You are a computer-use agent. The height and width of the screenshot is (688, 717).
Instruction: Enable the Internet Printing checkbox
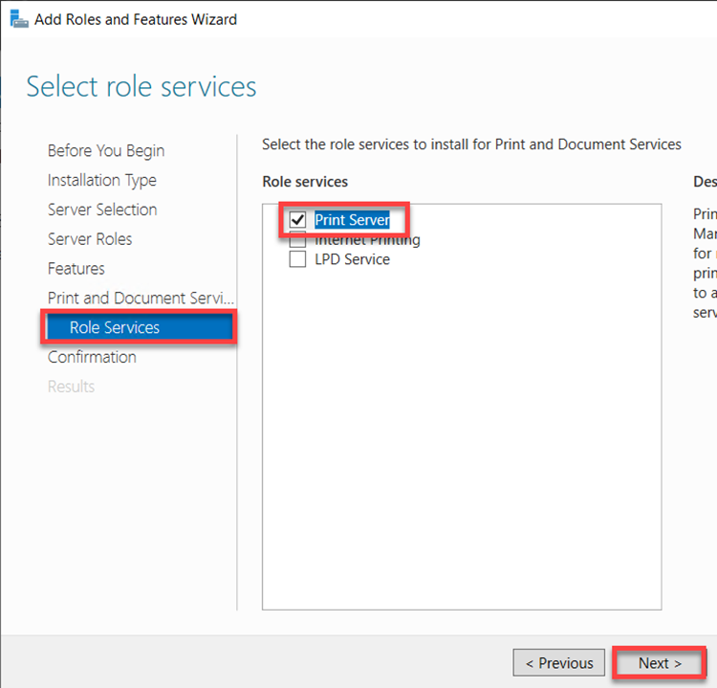297,240
